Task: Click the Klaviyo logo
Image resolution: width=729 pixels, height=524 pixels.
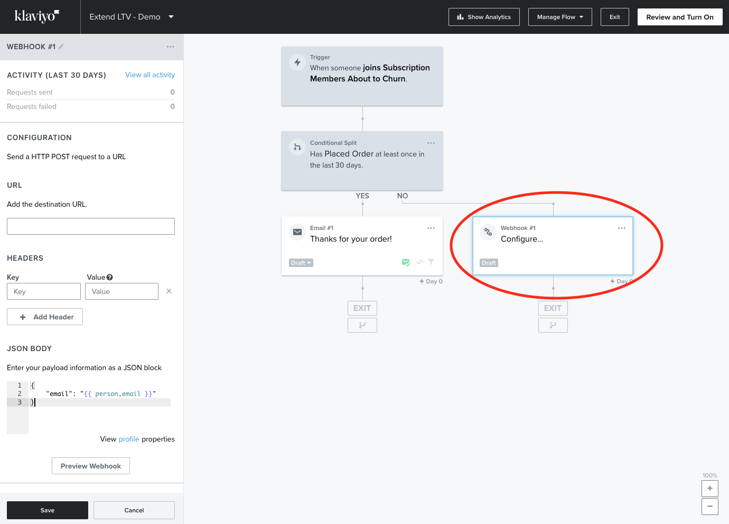Action: click(37, 16)
